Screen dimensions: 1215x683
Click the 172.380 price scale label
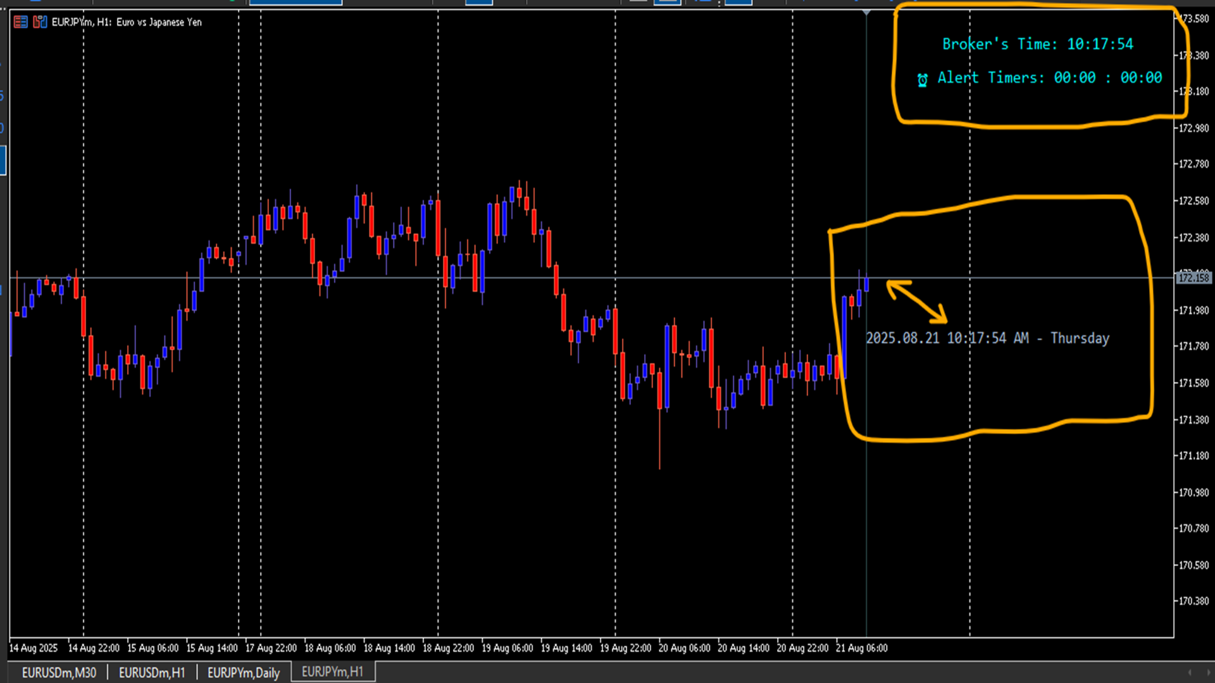1193,238
